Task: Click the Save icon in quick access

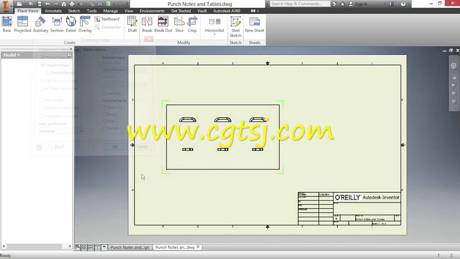Action: 39,4
